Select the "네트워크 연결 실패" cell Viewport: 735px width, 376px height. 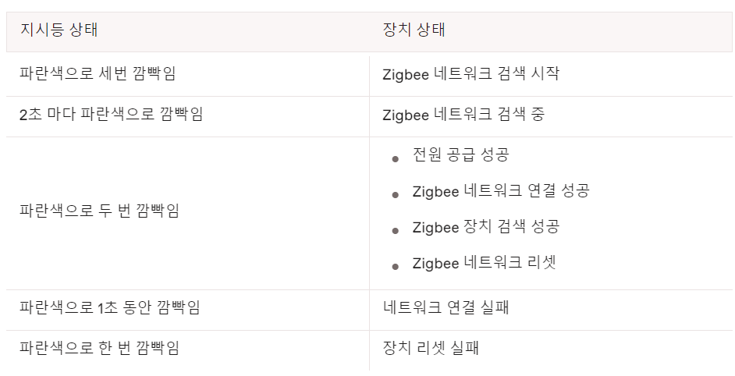446,307
